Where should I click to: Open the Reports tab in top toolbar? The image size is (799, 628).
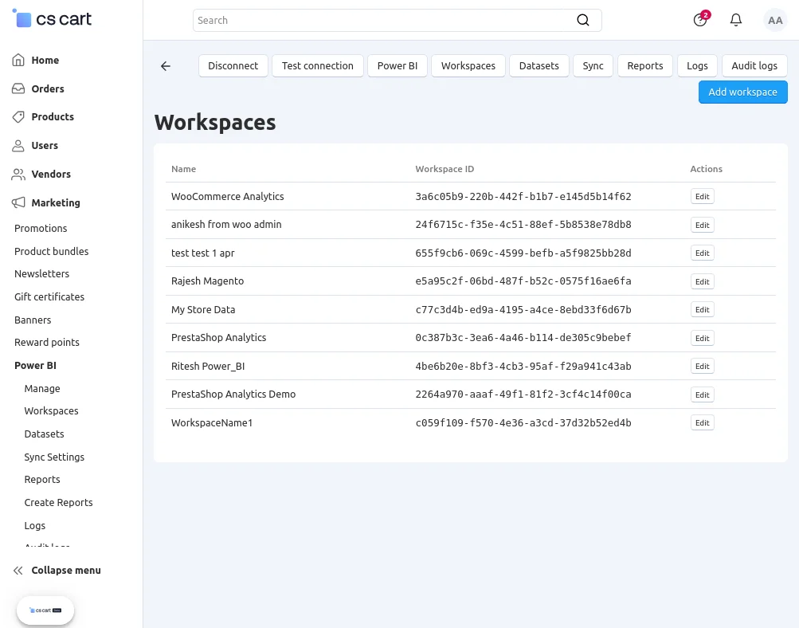click(644, 66)
